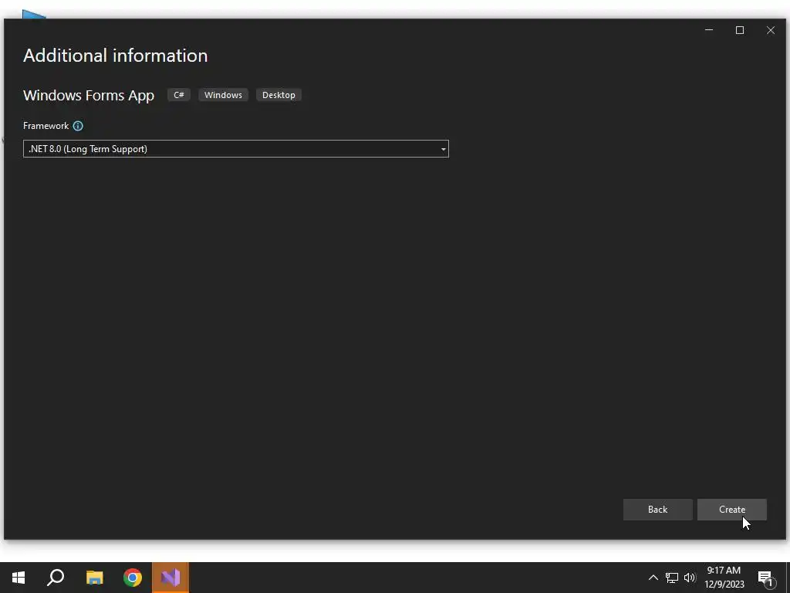Open File Explorer from taskbar
Image resolution: width=790 pixels, height=593 pixels.
(x=94, y=578)
